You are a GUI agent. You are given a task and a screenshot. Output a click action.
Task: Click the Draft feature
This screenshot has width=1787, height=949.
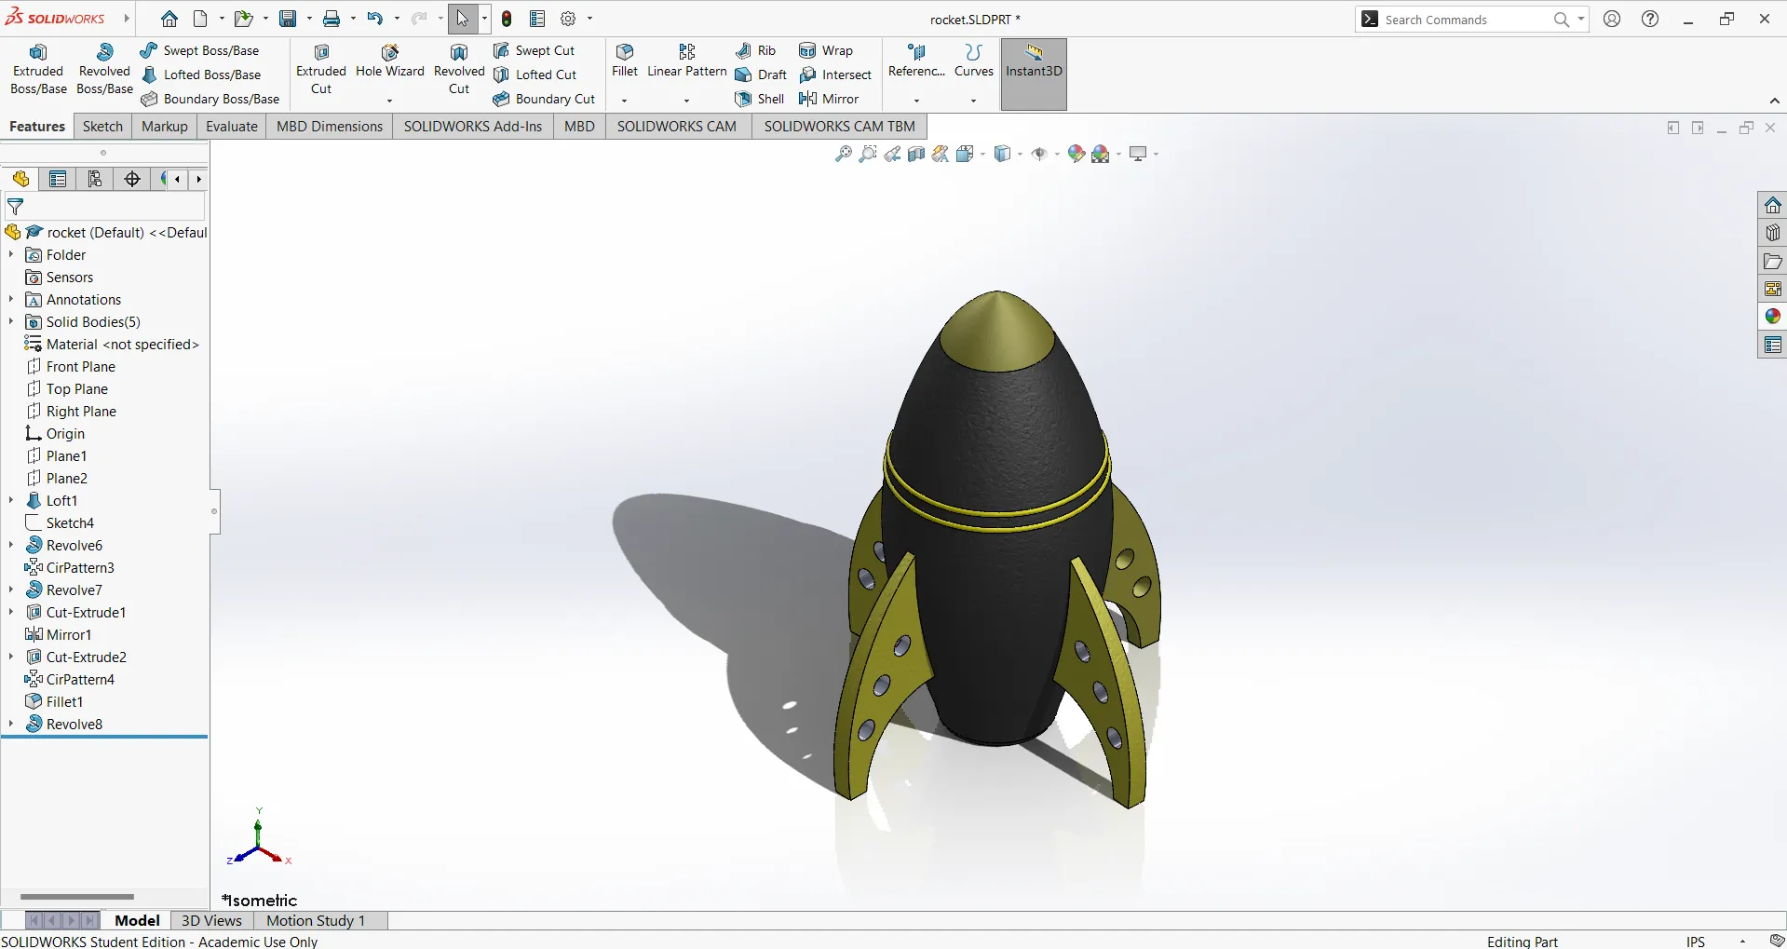(762, 75)
